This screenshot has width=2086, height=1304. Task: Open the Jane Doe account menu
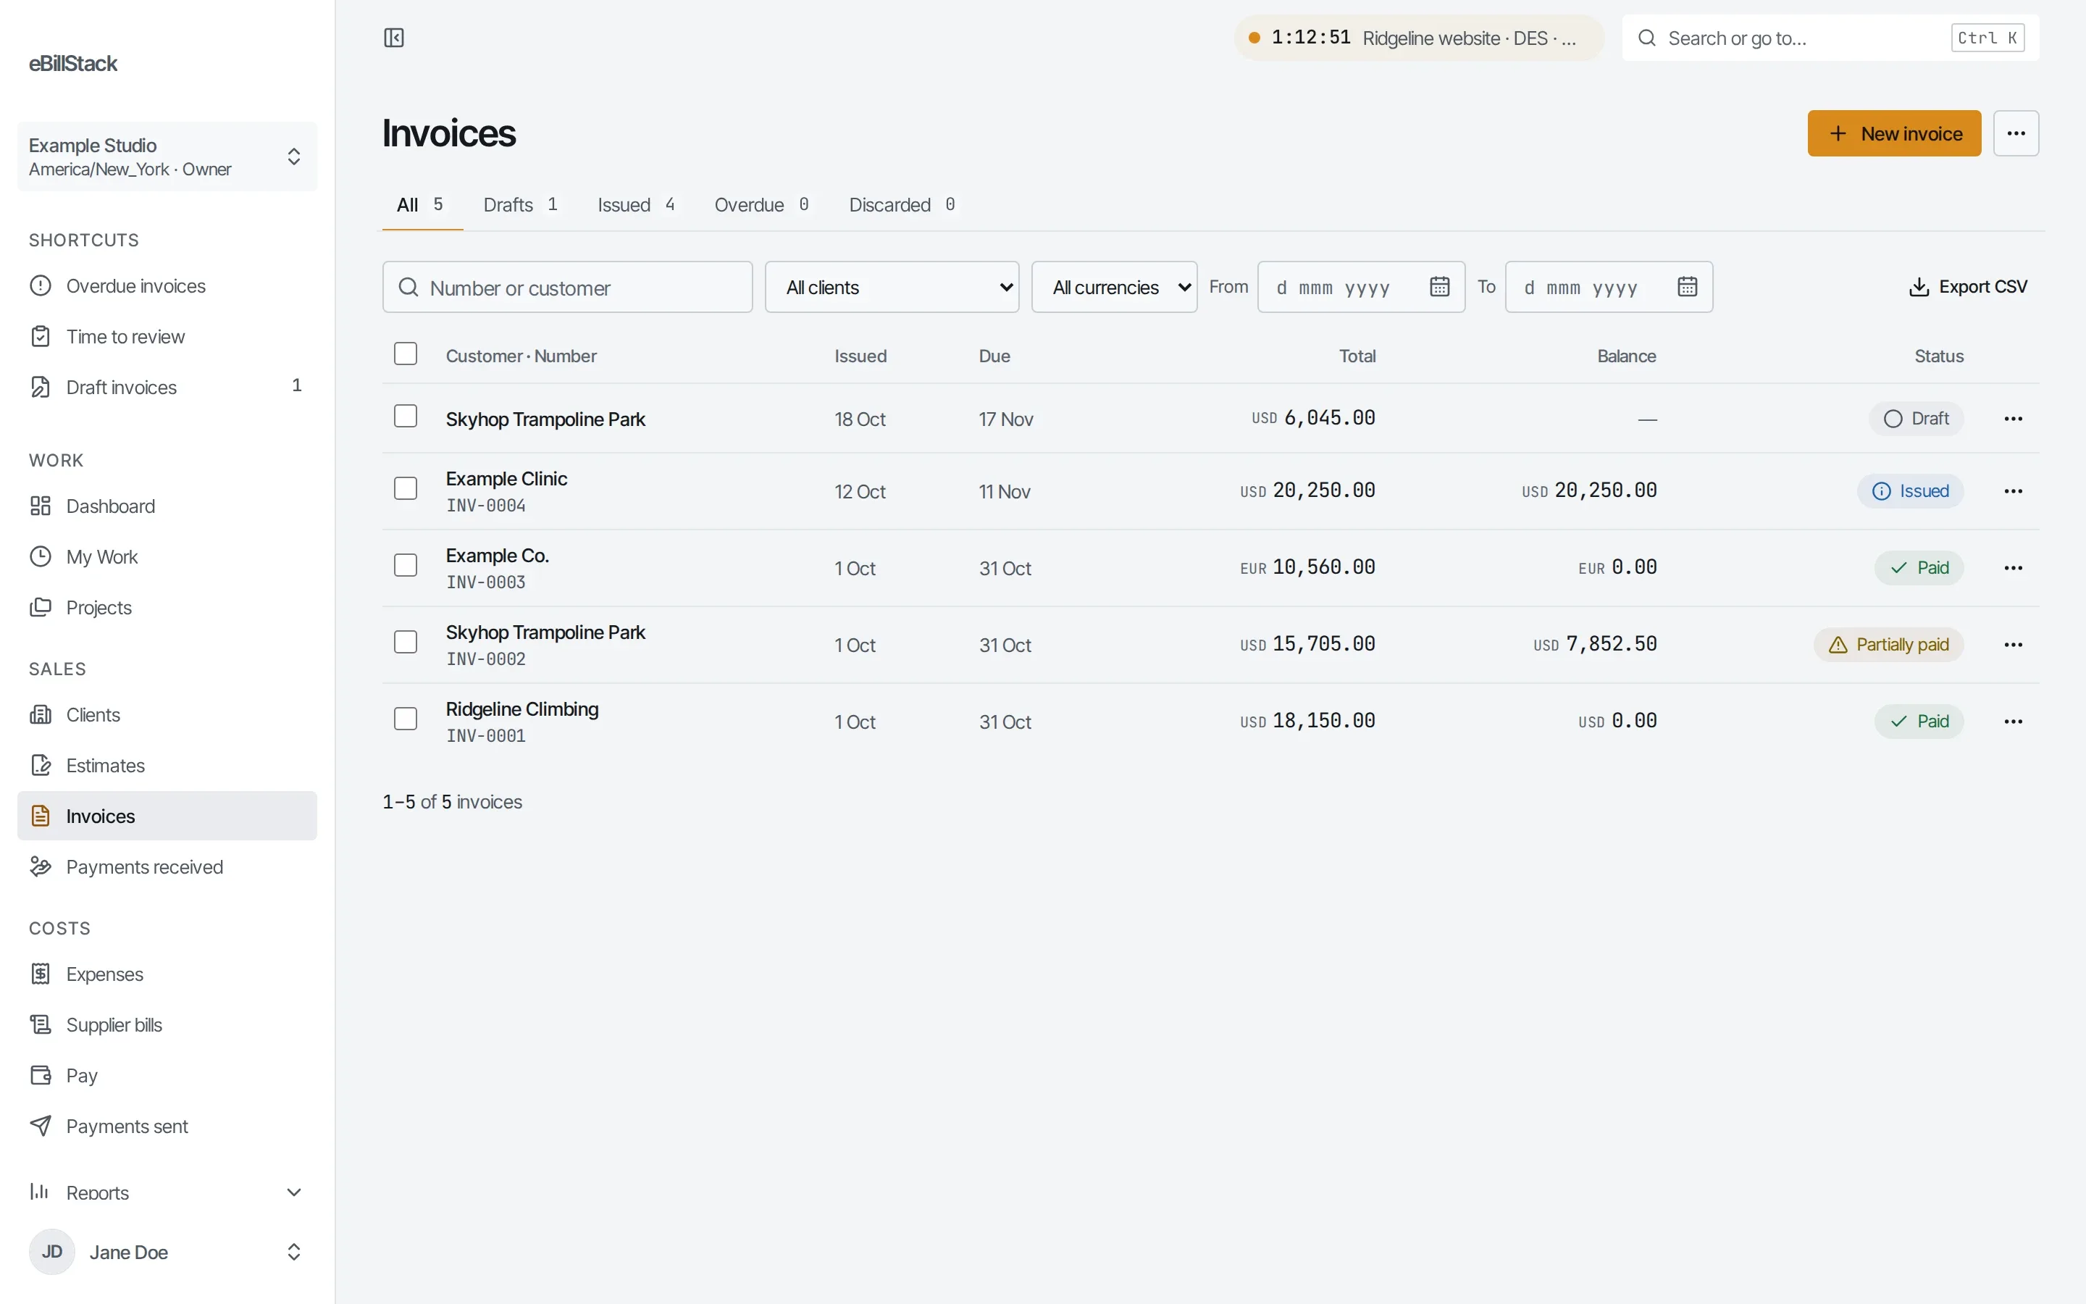click(167, 1253)
